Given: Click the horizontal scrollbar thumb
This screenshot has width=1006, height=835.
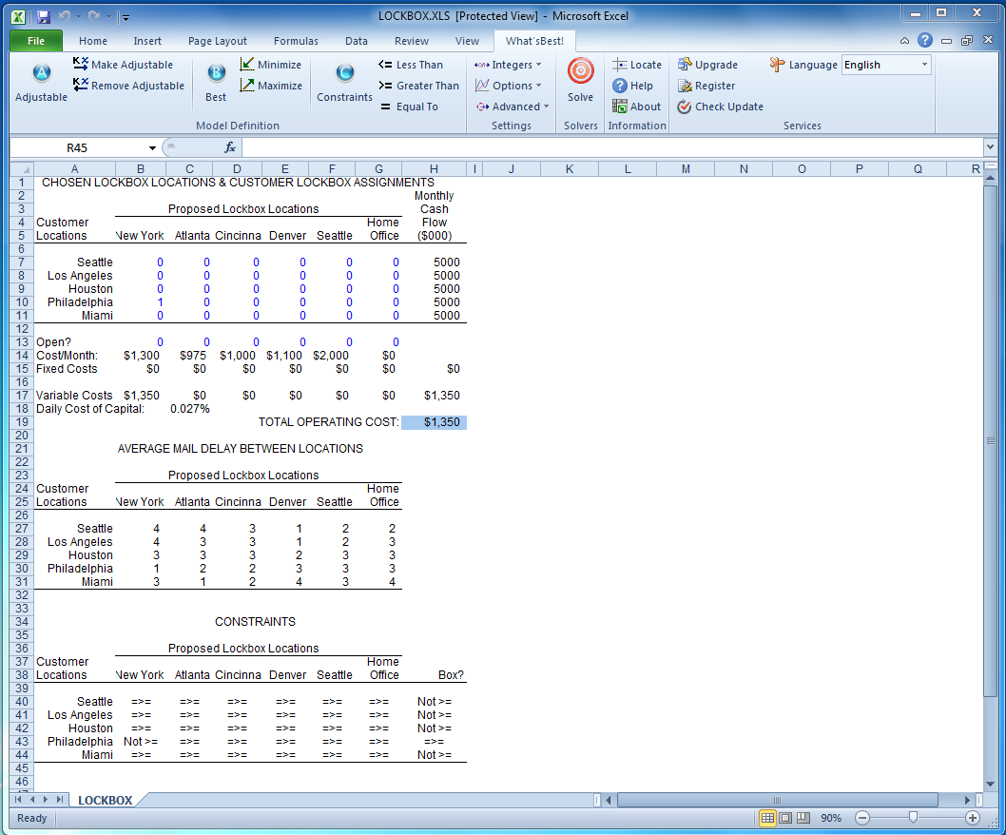Looking at the screenshot, I should tap(777, 800).
